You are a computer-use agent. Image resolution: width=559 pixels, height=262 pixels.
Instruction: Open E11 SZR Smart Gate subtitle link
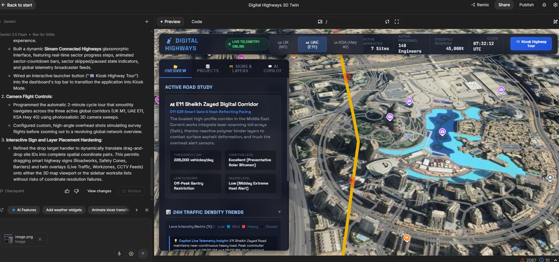(x=210, y=112)
